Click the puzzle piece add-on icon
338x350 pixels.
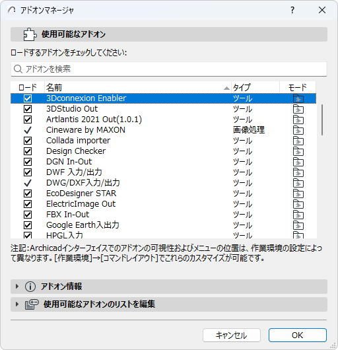tap(30, 34)
